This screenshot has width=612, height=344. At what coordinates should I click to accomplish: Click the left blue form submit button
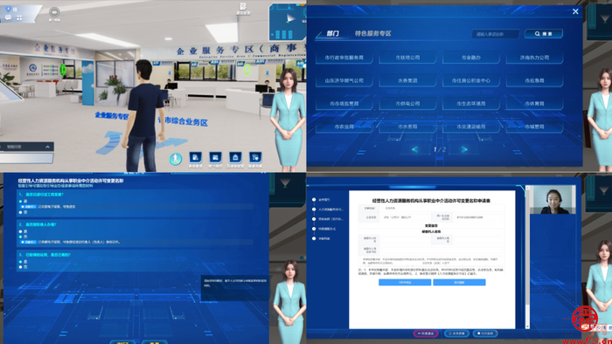405,282
